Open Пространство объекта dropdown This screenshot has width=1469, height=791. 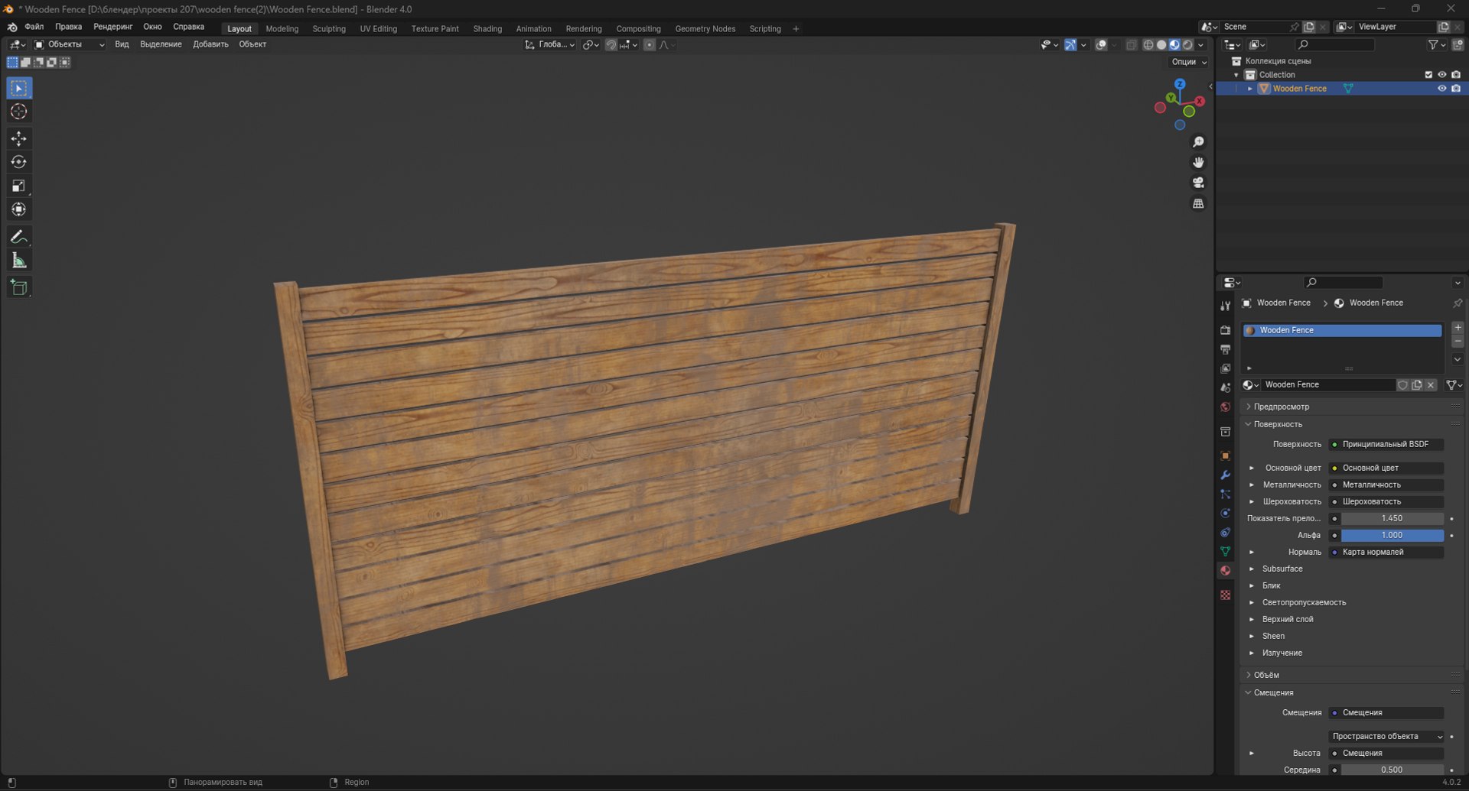coord(1386,736)
